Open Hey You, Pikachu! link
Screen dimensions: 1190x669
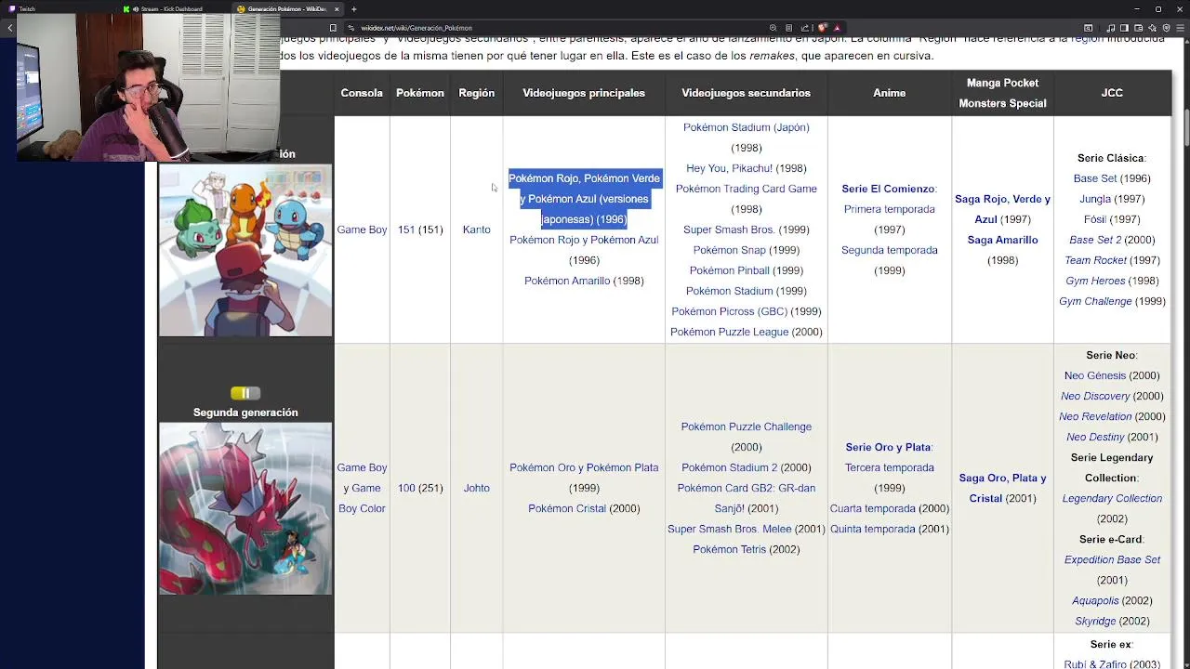pyautogui.click(x=729, y=168)
